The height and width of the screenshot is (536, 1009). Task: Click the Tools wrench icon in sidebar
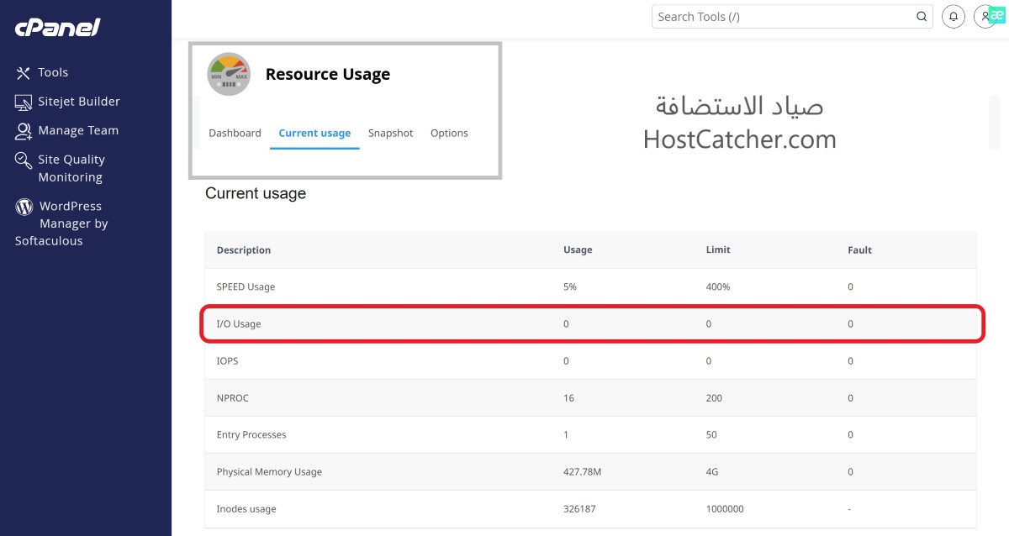[x=23, y=73]
